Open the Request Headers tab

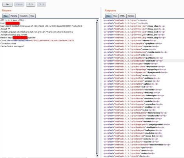coord(24,16)
